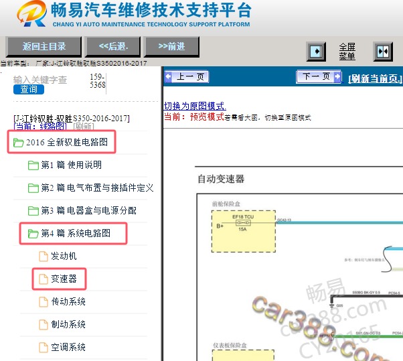Click the [J-江铃驭胜-驭胜S350-2016-2017] heading

72,119
